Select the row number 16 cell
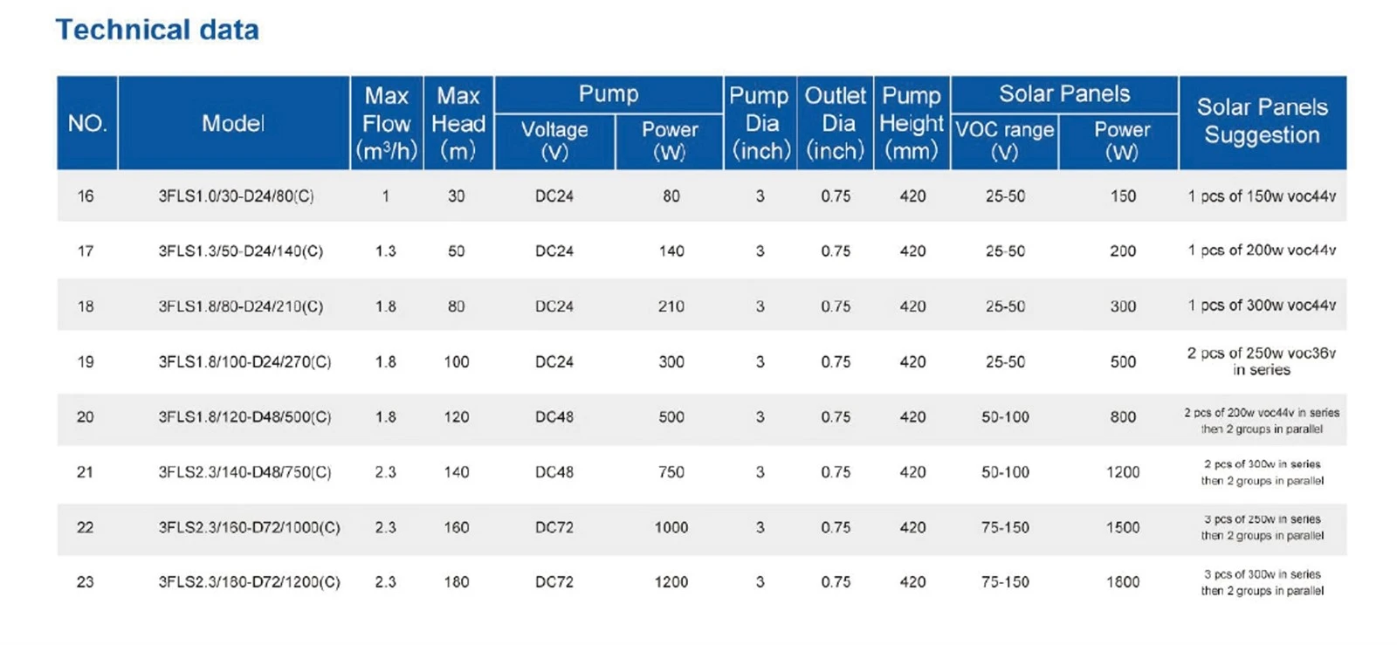 point(86,196)
